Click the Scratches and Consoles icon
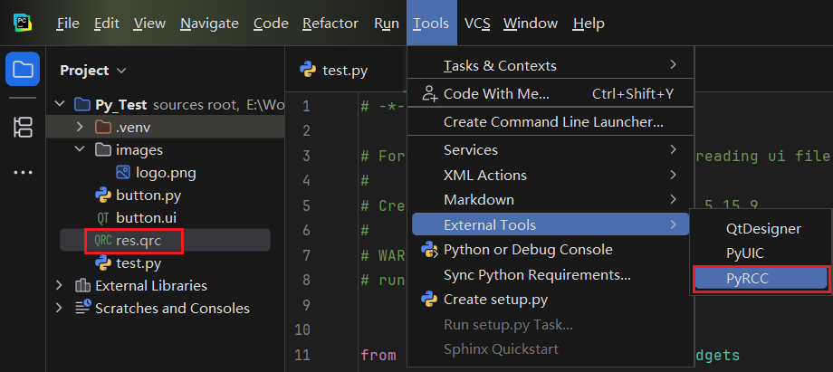 [x=82, y=309]
